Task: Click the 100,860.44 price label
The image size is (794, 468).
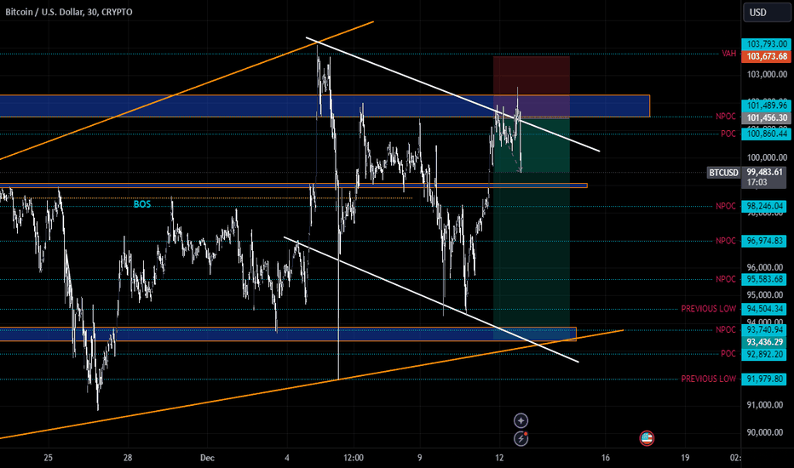Action: [x=764, y=134]
